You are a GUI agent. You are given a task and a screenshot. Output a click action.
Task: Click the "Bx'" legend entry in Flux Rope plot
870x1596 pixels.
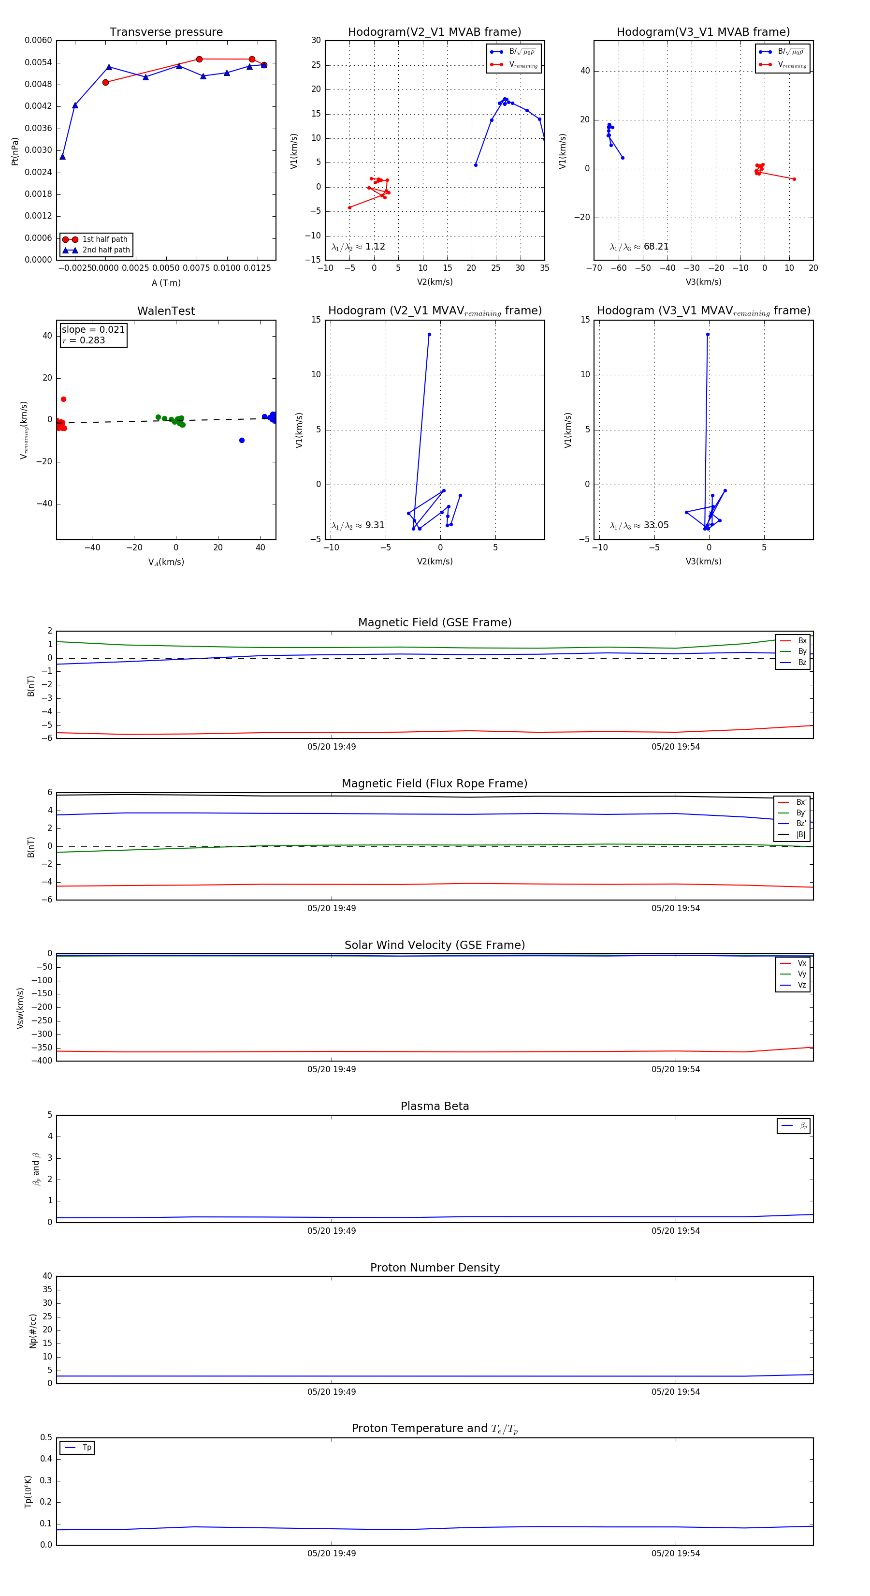click(x=793, y=802)
